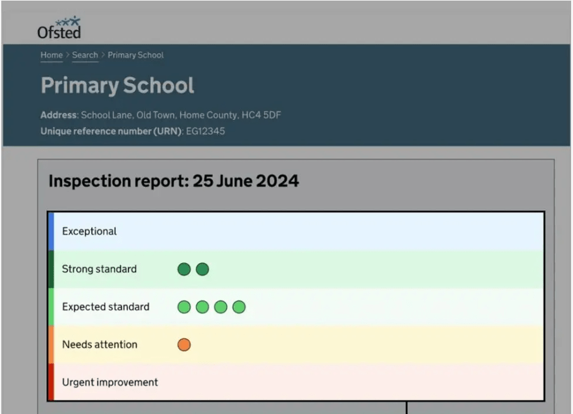Click the blue Exceptional color bar
The width and height of the screenshot is (573, 414).
[x=51, y=231]
